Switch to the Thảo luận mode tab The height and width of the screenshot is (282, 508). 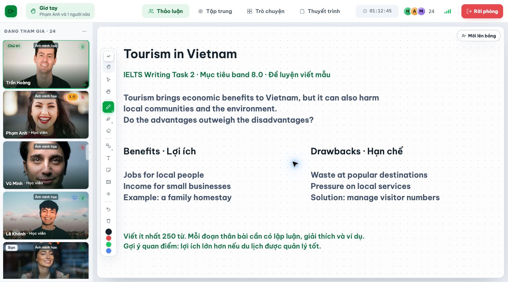tap(165, 11)
